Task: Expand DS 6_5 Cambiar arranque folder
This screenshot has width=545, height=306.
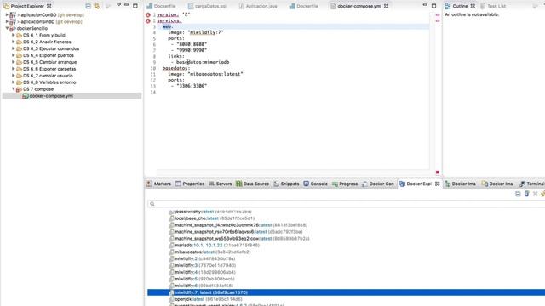Action: click(x=14, y=62)
